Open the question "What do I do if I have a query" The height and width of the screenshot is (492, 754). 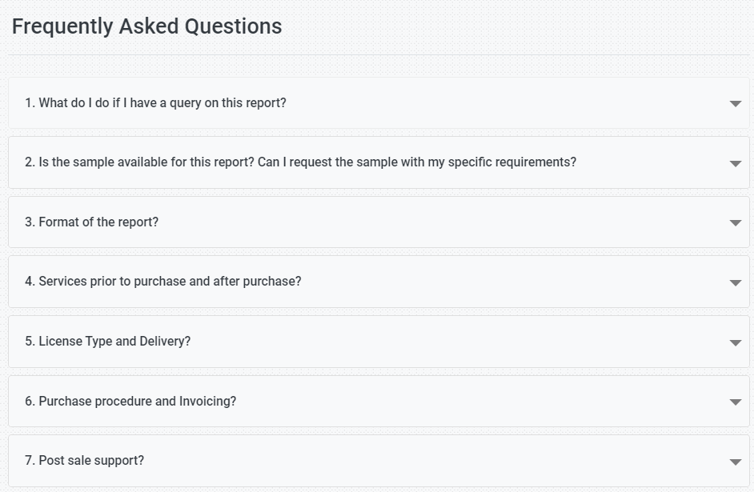[x=155, y=103]
